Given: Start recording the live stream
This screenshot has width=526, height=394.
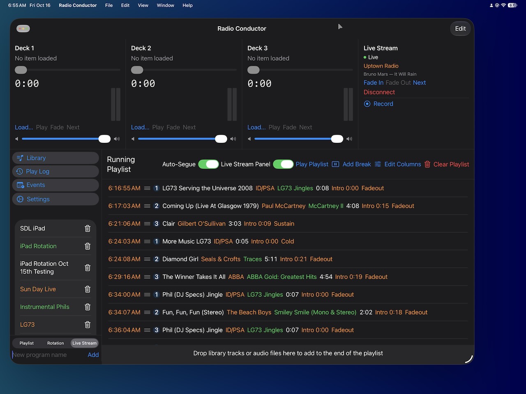Looking at the screenshot, I should pyautogui.click(x=378, y=104).
